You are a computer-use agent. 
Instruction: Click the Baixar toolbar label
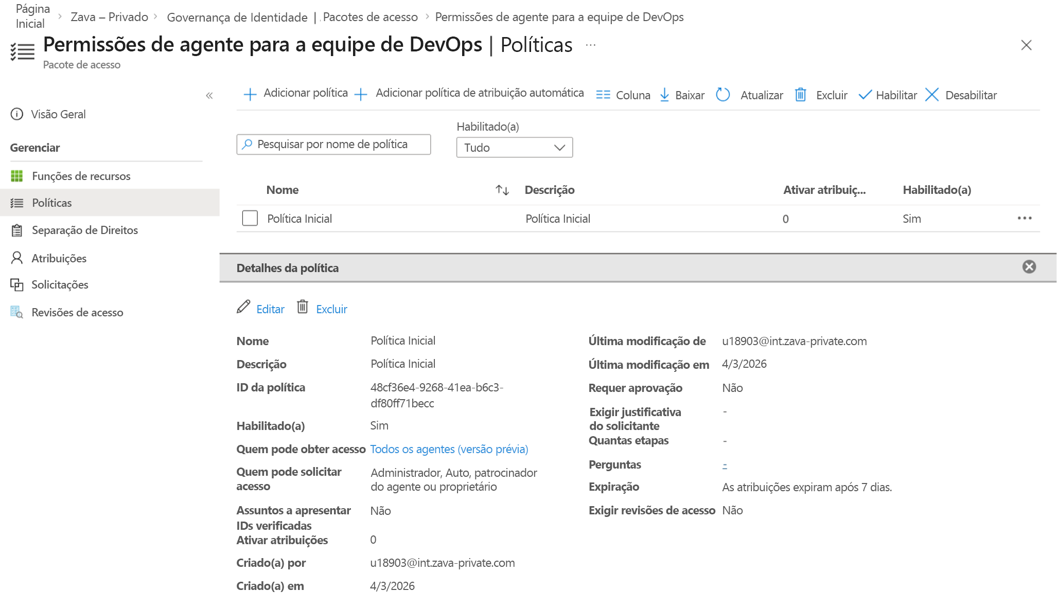tap(690, 95)
